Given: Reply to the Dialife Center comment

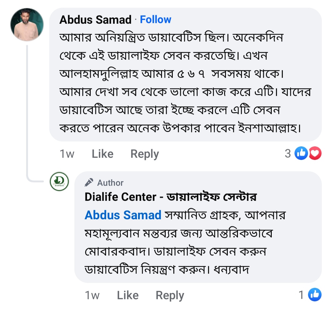Looking at the screenshot, I should click(x=170, y=295).
